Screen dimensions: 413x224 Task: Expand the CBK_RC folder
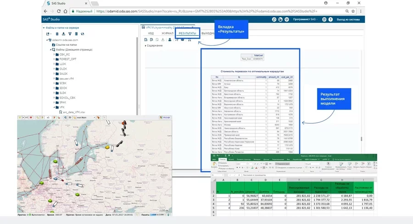click(54, 55)
